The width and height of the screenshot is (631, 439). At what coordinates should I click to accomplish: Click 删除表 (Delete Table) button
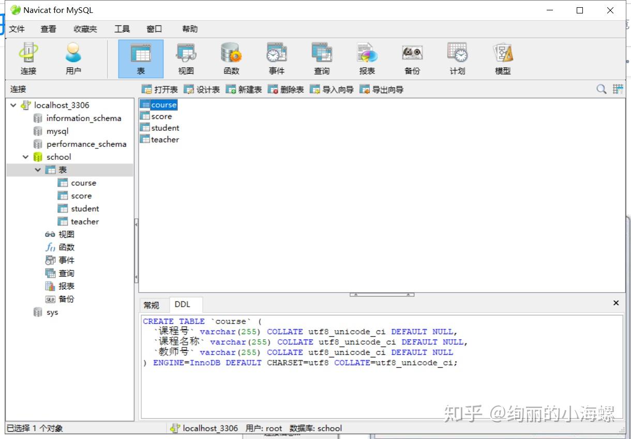click(286, 89)
